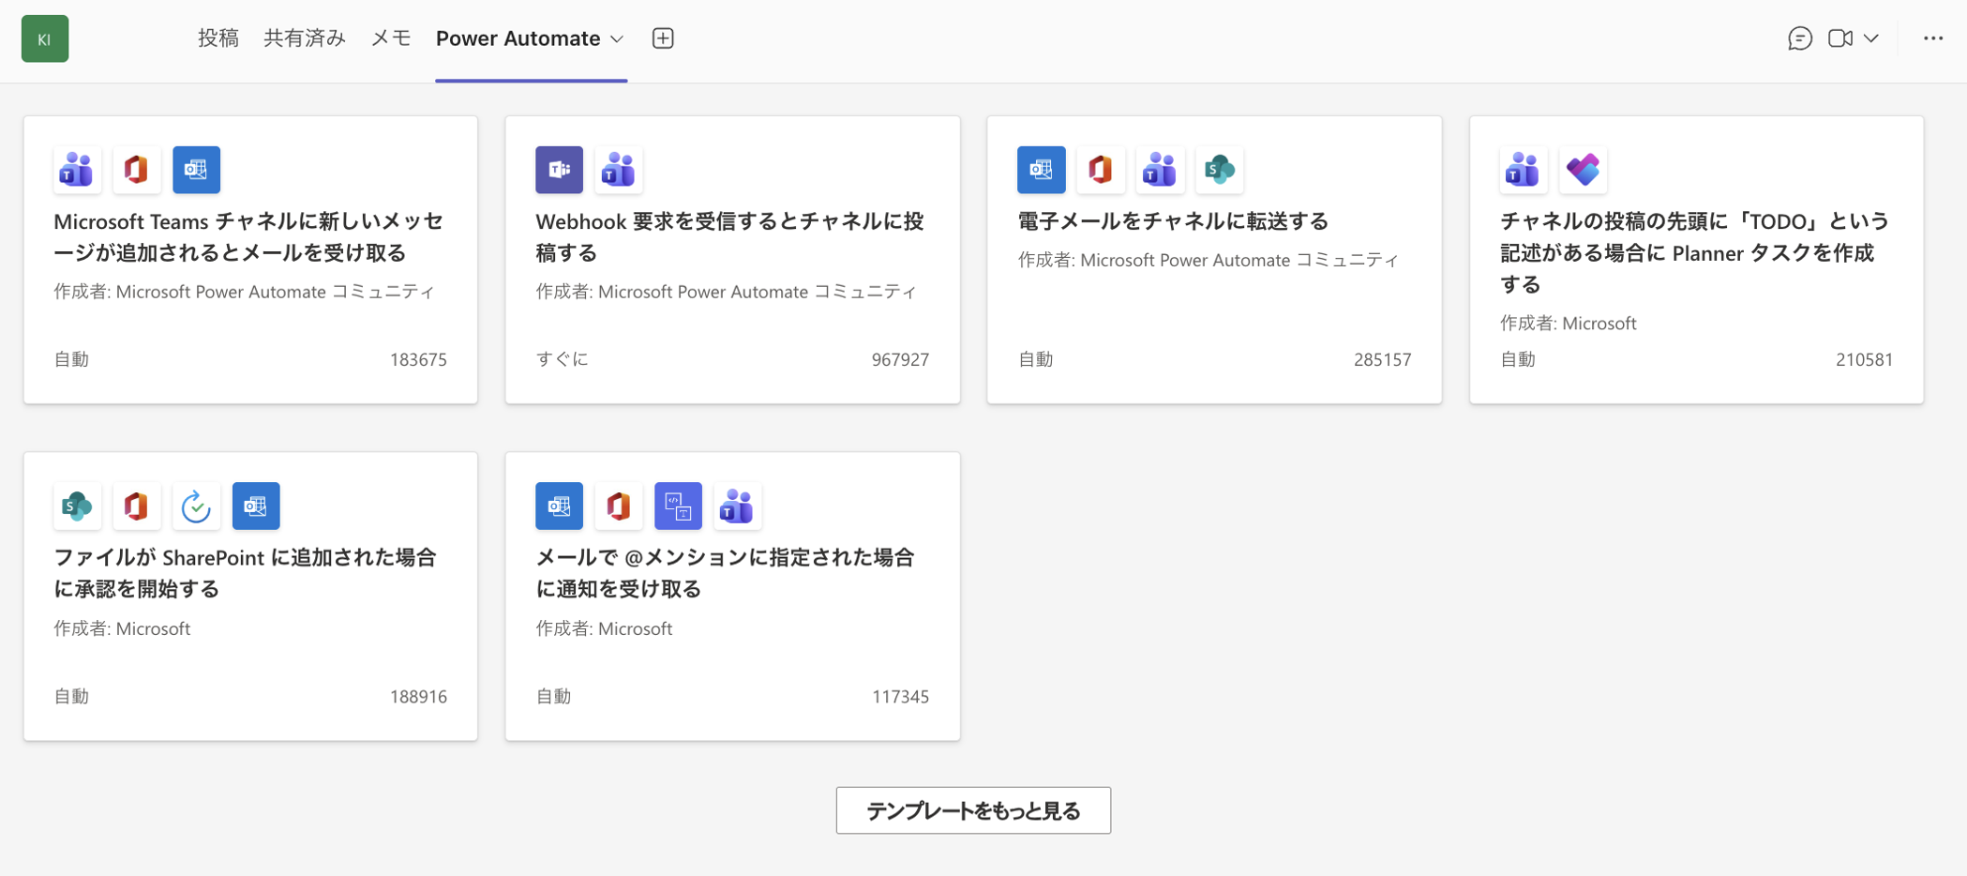Click the Teams icon in Webhook card
The width and height of the screenshot is (1967, 876).
pyautogui.click(x=619, y=170)
